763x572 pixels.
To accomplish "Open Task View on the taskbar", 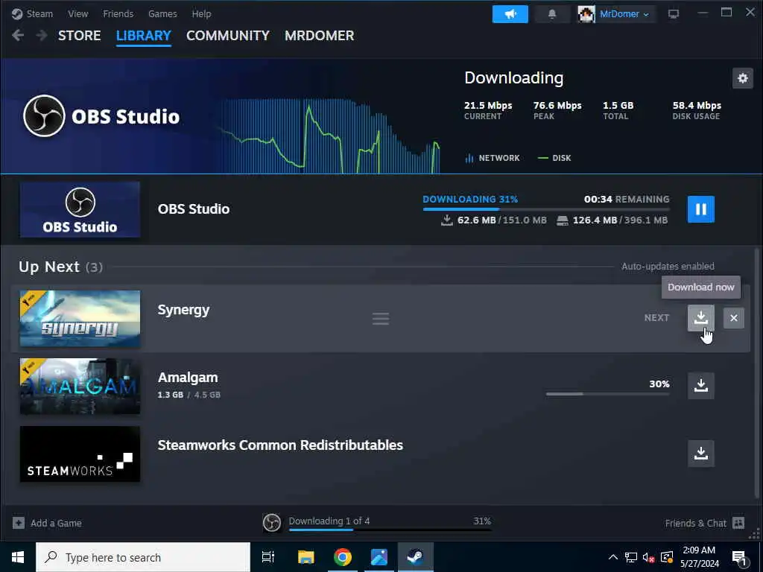I will tap(268, 557).
